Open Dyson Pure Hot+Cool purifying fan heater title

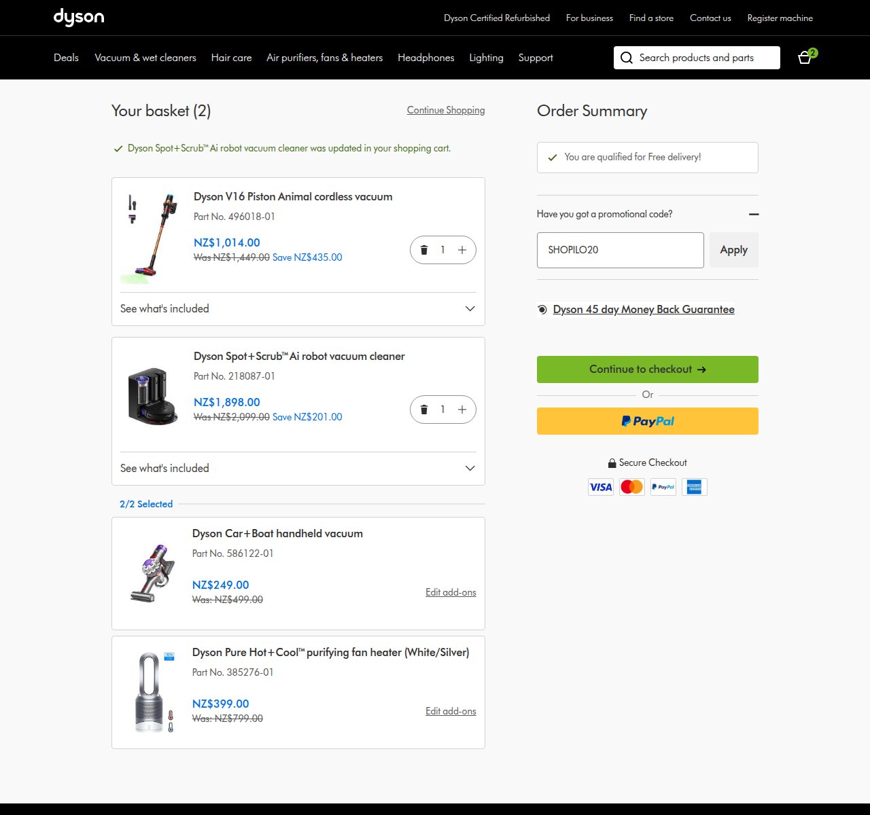point(331,652)
